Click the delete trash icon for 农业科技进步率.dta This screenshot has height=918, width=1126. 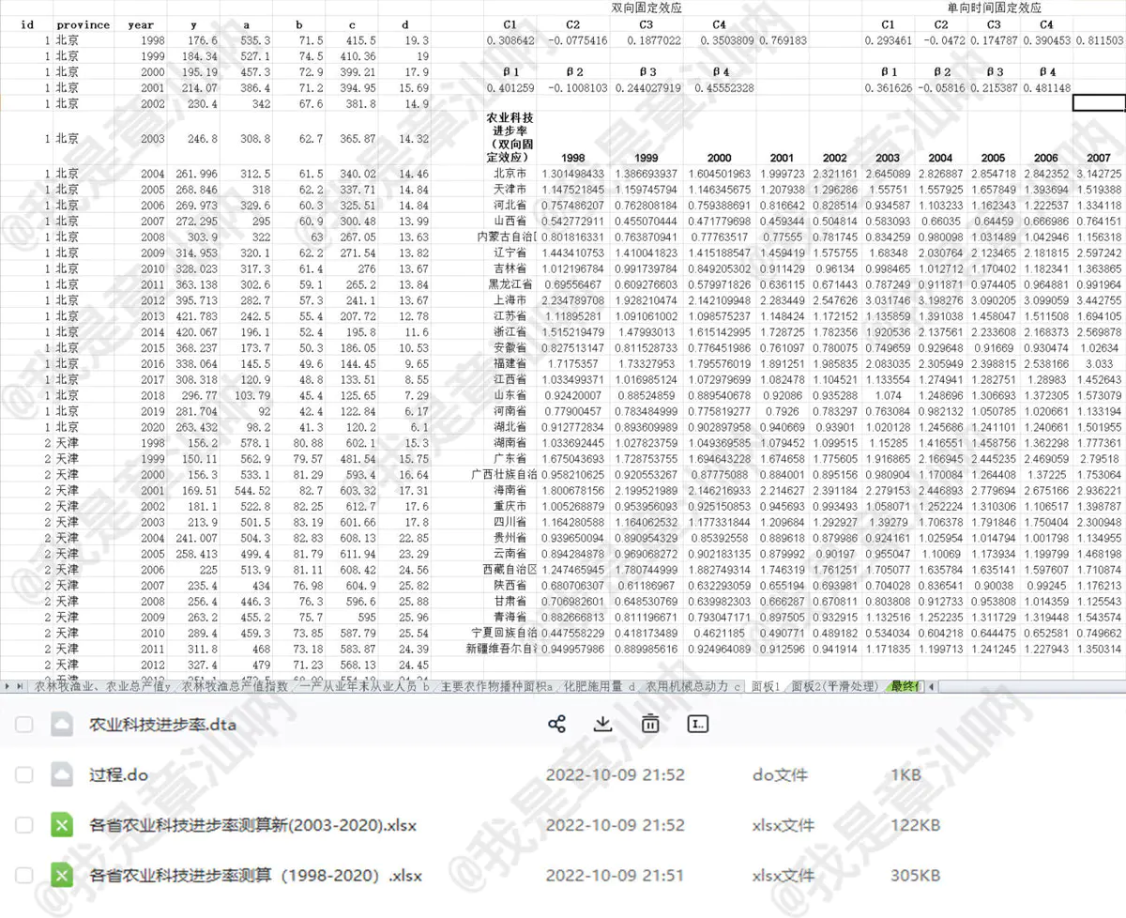point(650,724)
